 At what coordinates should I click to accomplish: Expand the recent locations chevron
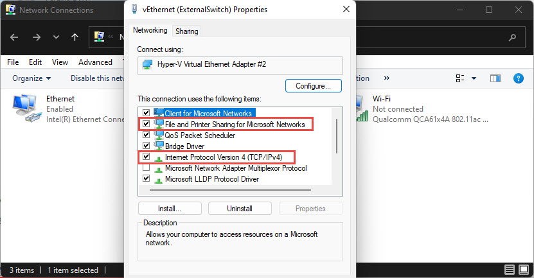tap(55, 37)
